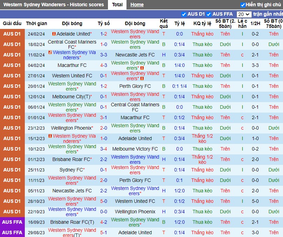Click Thua kèo result in 18/02/24 row

point(202,44)
